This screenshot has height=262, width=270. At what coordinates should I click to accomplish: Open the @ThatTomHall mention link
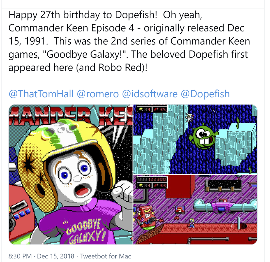(x=41, y=94)
